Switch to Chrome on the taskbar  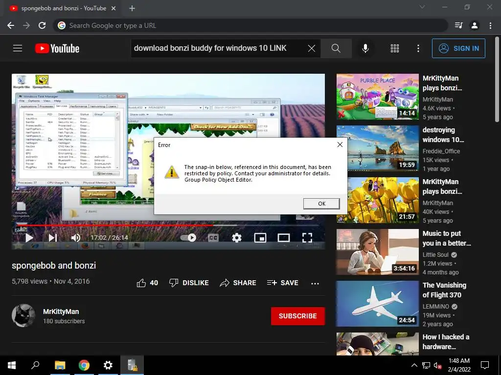[84, 365]
